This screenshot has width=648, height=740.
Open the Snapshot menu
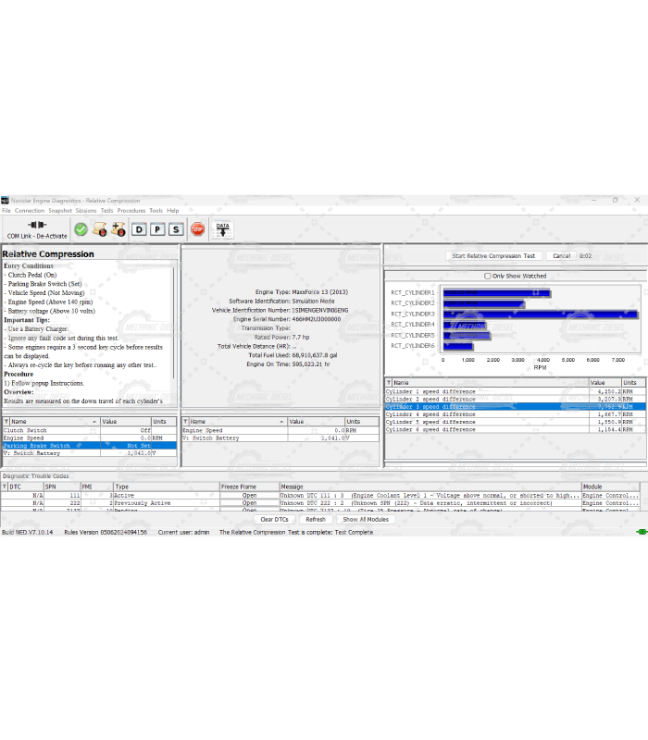click(60, 211)
